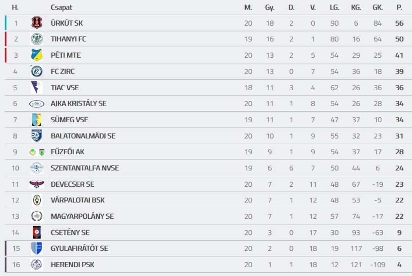
Task: Click the Péti MTE yellow crest
Action: click(37, 55)
